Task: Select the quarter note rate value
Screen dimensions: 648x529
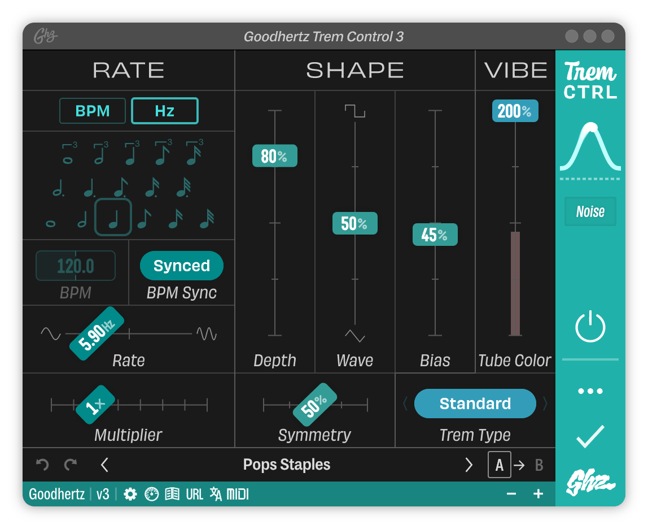Action: [113, 216]
